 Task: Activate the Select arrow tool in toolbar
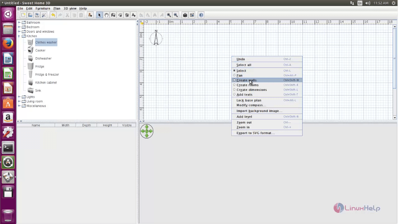(x=99, y=15)
